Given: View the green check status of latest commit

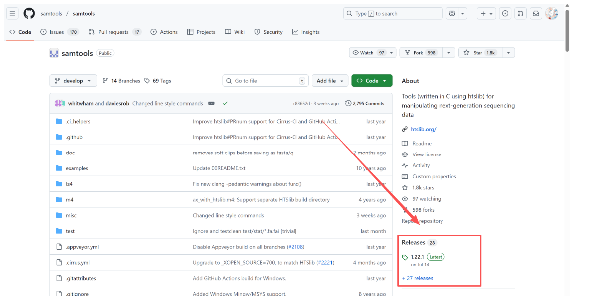Looking at the screenshot, I should 225,103.
